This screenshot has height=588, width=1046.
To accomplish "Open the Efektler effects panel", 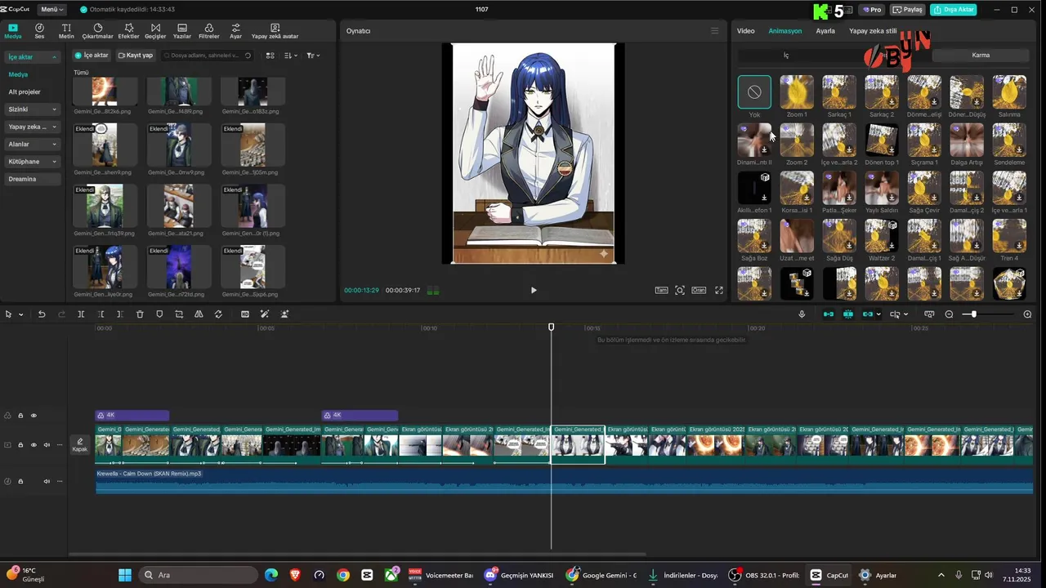I will coord(128,31).
